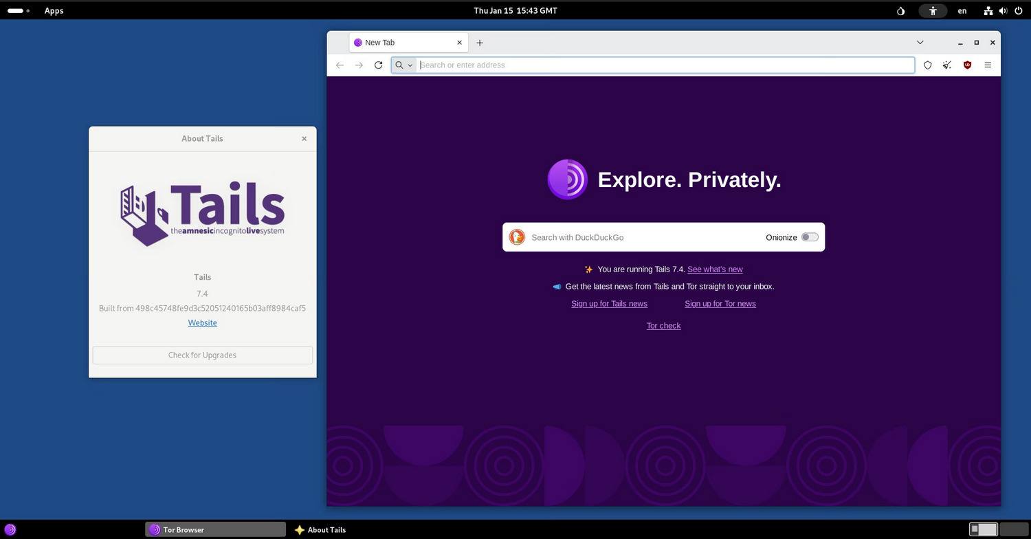
Task: Open the accessibility menu icon
Action: (x=933, y=10)
